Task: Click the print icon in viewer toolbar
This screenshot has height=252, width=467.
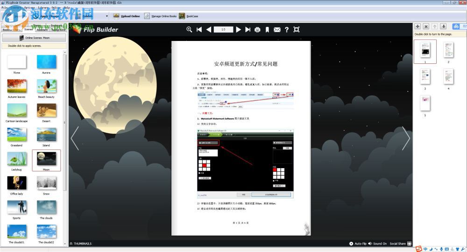Action: coord(258,29)
